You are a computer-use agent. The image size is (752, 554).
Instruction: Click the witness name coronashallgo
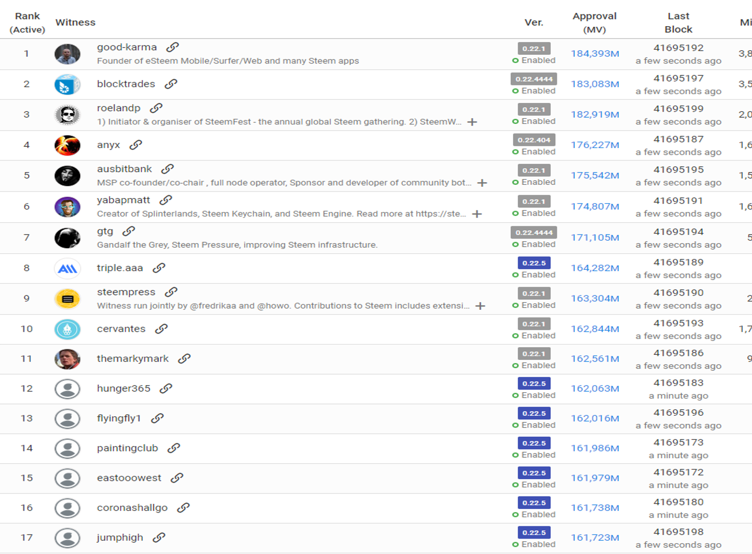(132, 507)
